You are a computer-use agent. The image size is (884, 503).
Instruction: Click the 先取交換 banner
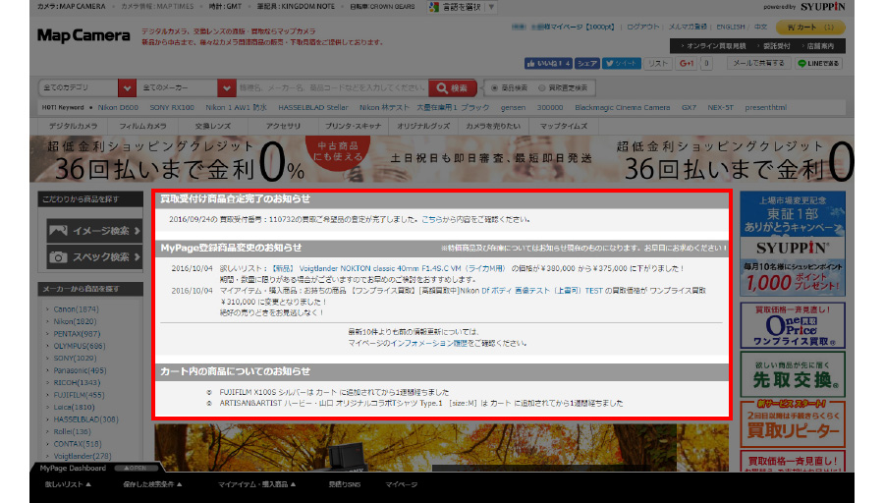792,374
